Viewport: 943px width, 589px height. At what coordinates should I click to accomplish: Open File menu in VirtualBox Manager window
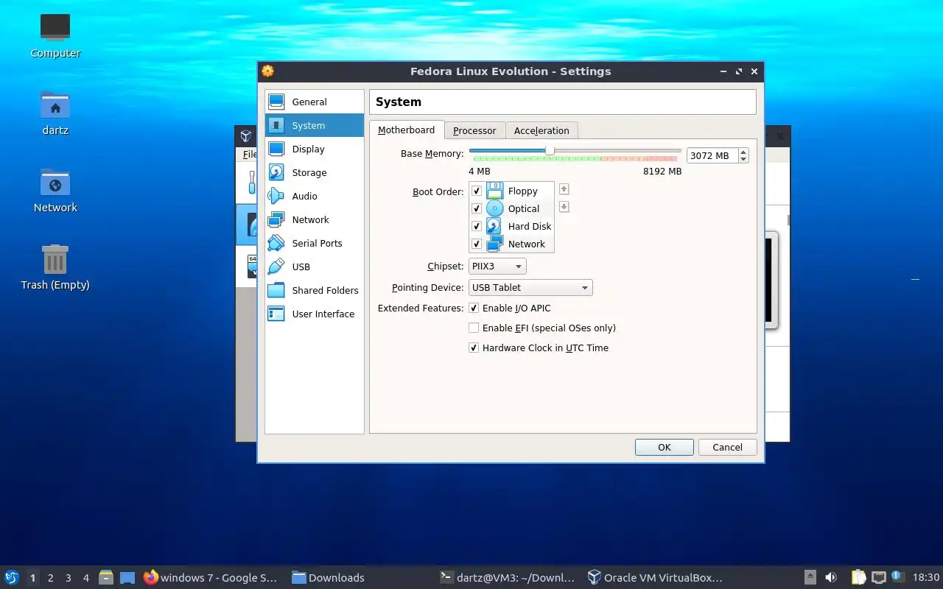[x=250, y=154]
